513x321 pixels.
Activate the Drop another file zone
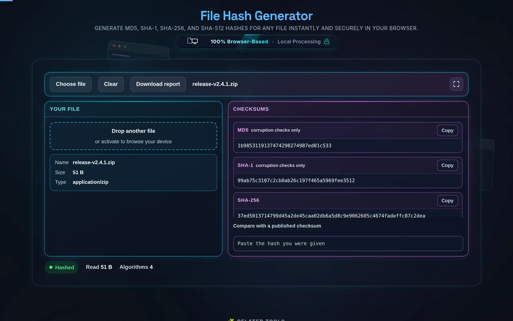(133, 136)
